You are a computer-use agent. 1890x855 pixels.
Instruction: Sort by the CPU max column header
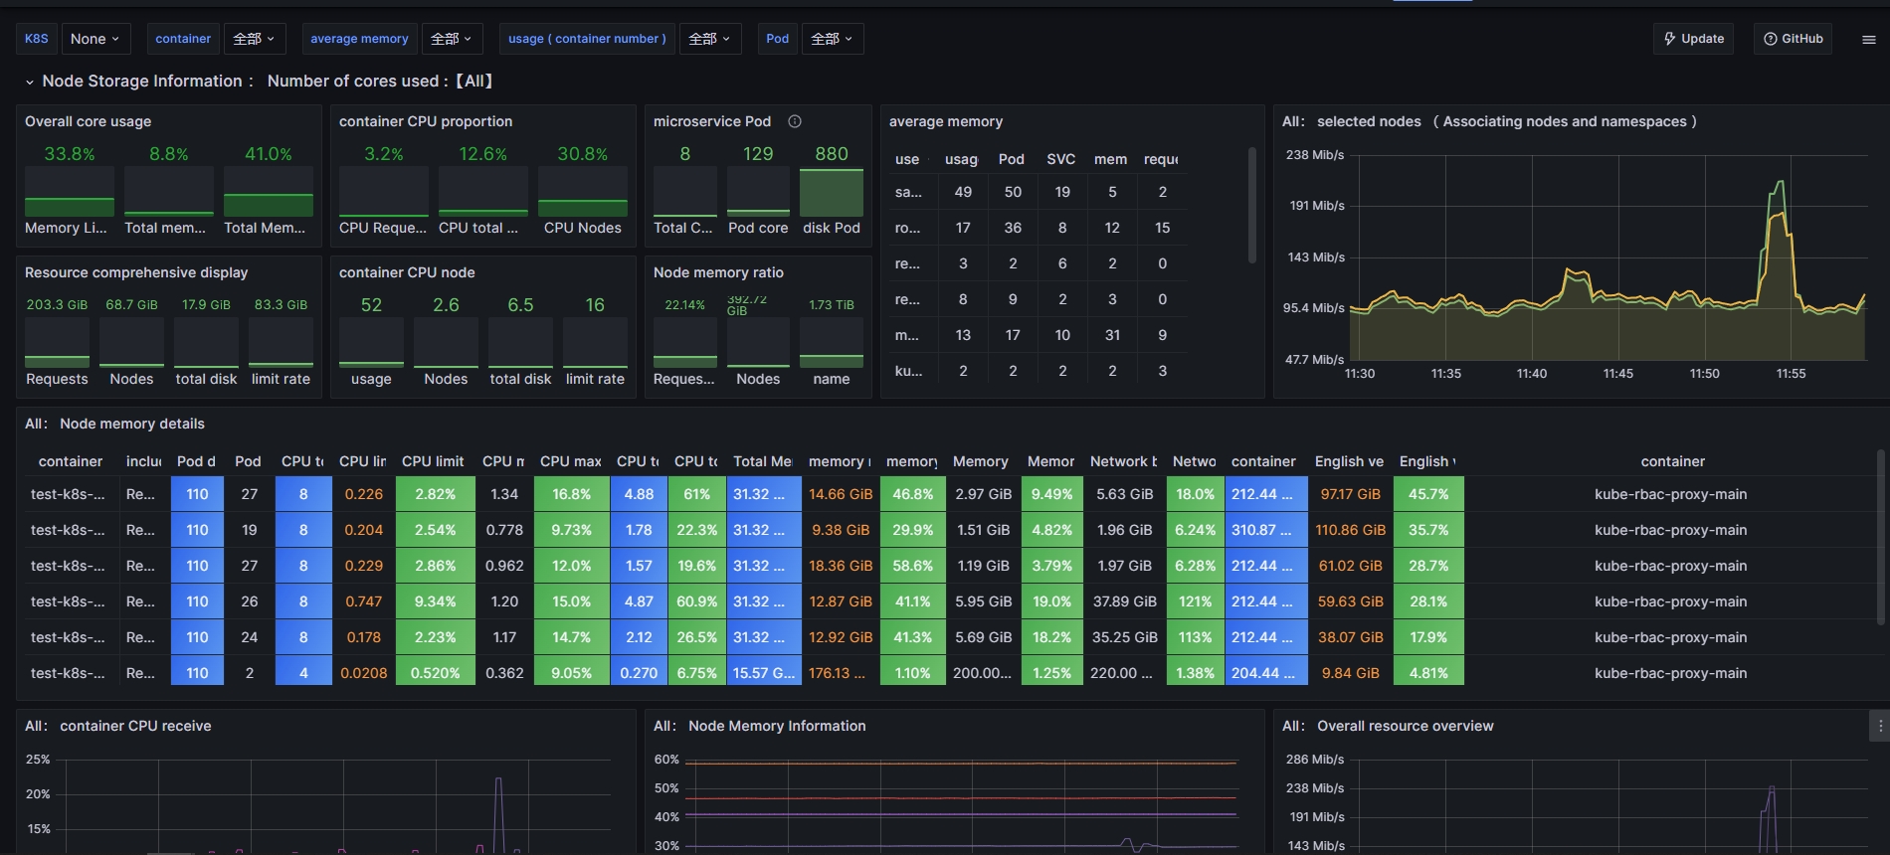pyautogui.click(x=571, y=461)
